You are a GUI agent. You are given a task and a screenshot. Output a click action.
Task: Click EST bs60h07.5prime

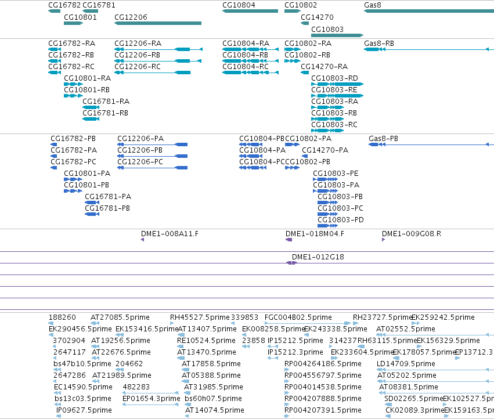point(187,404)
